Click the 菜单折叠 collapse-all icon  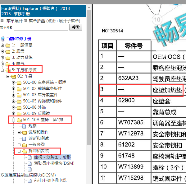[25, 21]
